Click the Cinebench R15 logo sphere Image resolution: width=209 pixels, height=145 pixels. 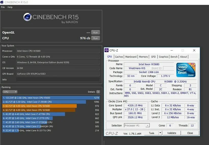tap(28, 17)
